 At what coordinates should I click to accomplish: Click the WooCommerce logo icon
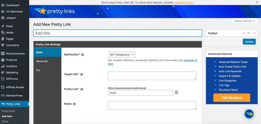point(3,53)
